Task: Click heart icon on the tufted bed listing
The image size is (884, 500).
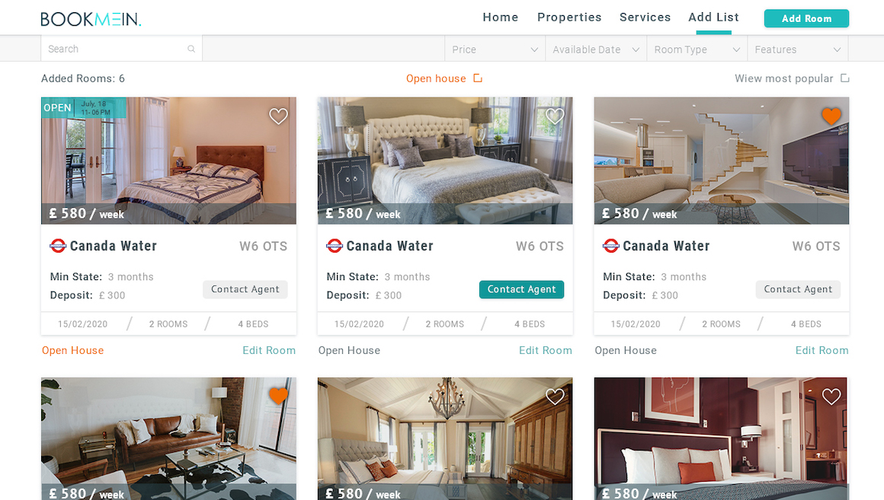Action: point(555,116)
